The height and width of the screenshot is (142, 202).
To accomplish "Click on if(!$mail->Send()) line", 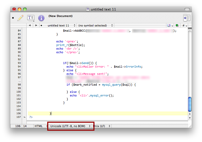I will (x=80, y=63).
